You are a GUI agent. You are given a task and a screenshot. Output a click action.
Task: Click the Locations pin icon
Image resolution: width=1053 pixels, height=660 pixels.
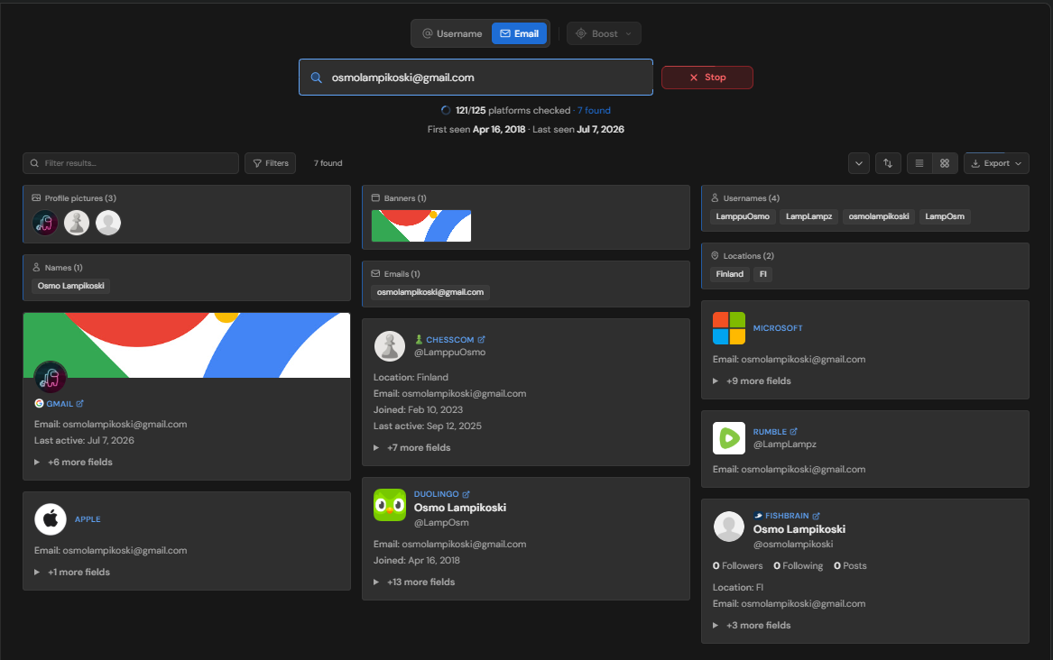click(715, 255)
